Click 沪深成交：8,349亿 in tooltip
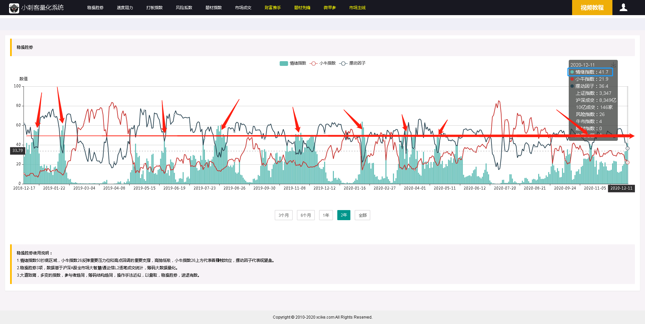645x324 pixels. pos(596,100)
